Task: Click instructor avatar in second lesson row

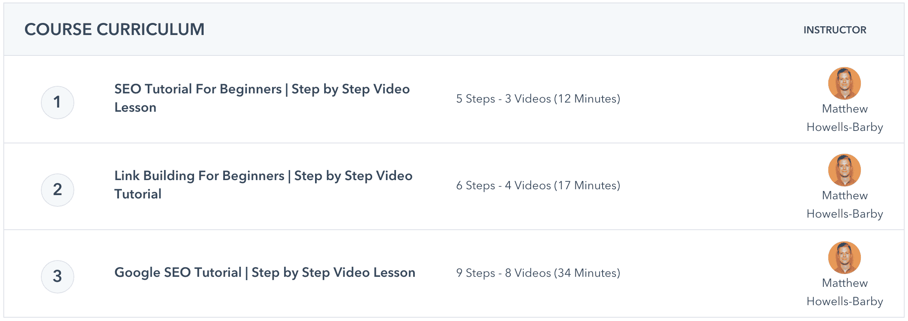Action: click(x=844, y=170)
